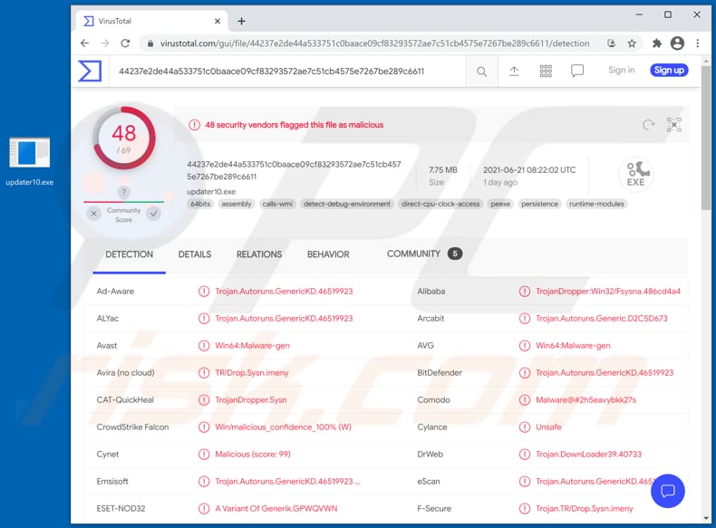This screenshot has height=528, width=716.
Task: Click the 7.75 MB size value
Action: (443, 169)
